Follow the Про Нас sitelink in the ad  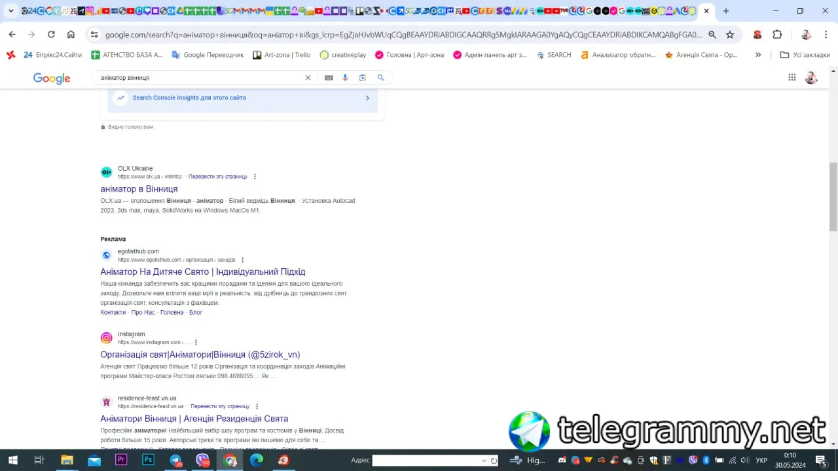[x=143, y=313]
